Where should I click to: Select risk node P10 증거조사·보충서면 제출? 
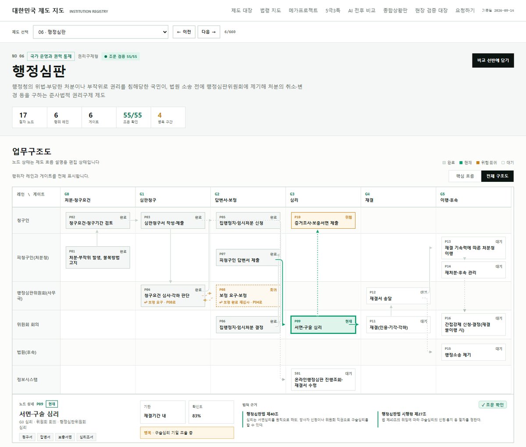(x=323, y=220)
